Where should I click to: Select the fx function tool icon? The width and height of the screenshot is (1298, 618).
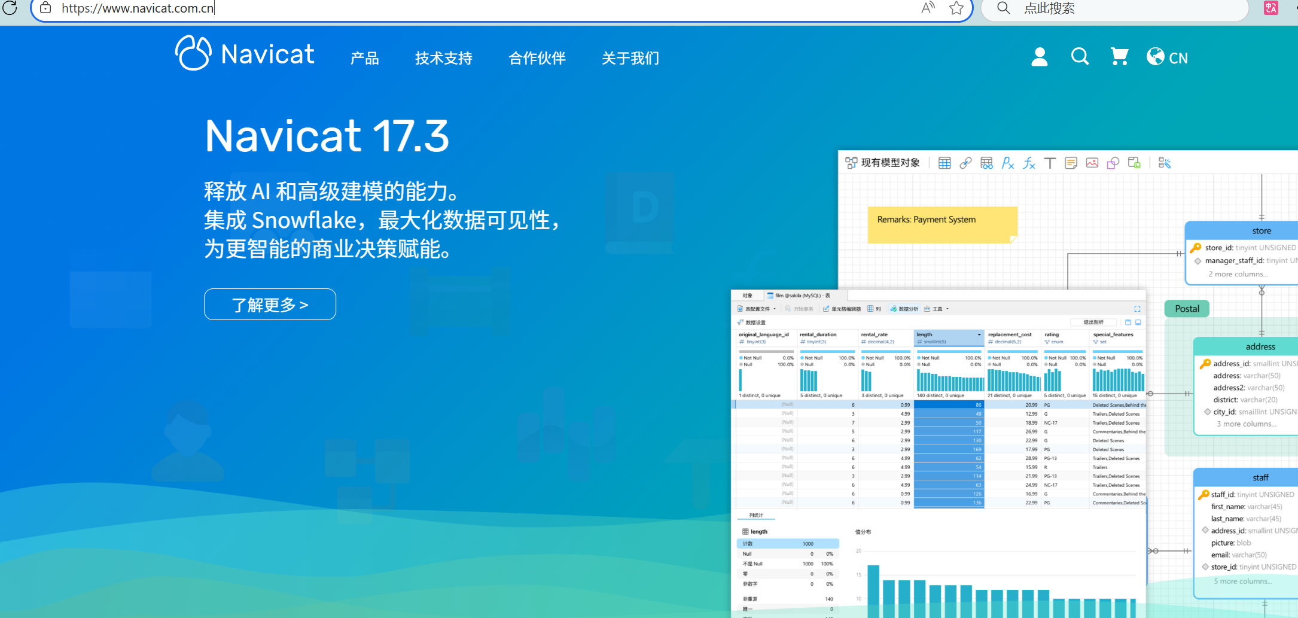(x=1029, y=163)
